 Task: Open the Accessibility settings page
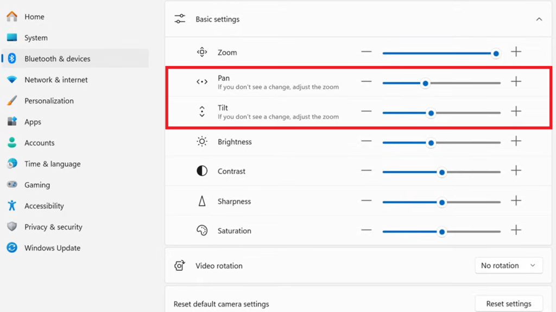click(44, 206)
